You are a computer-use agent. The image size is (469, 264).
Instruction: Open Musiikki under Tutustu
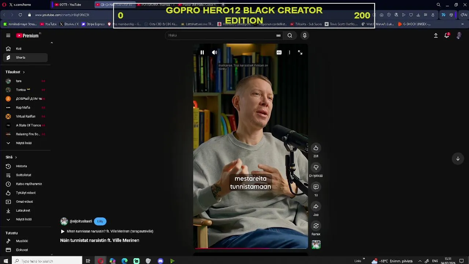[25, 241]
